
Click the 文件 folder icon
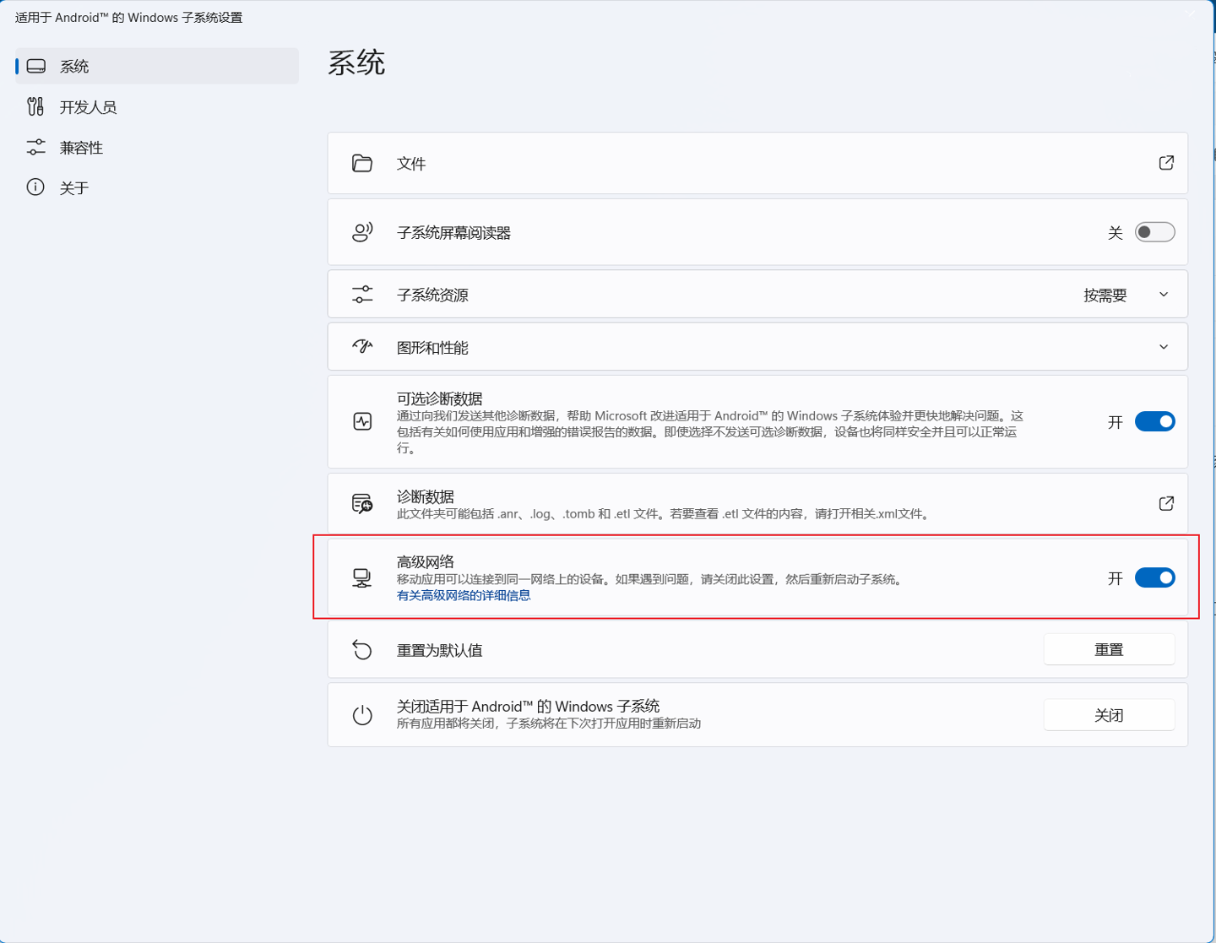coord(362,163)
